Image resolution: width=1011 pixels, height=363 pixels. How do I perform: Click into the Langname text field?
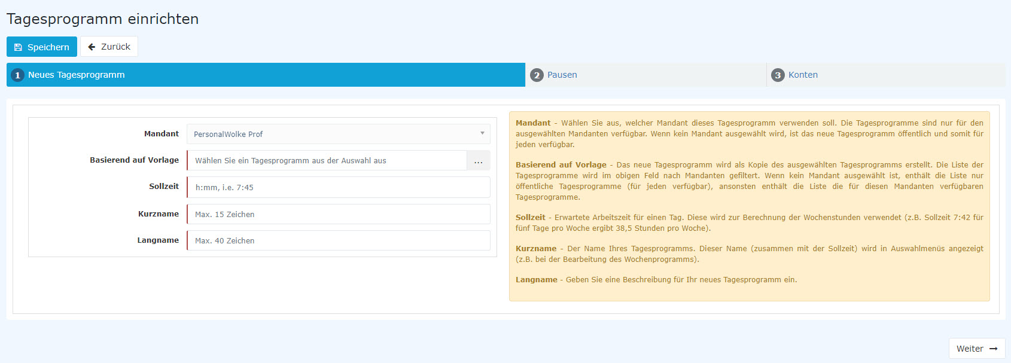(x=338, y=240)
